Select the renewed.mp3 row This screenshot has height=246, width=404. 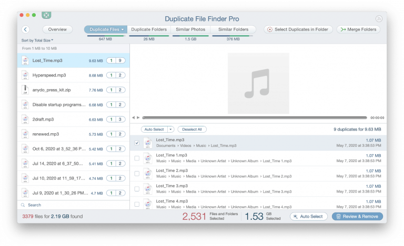click(74, 134)
